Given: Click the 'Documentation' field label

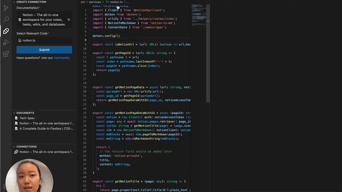Looking at the screenshot, I should pos(27,8).
